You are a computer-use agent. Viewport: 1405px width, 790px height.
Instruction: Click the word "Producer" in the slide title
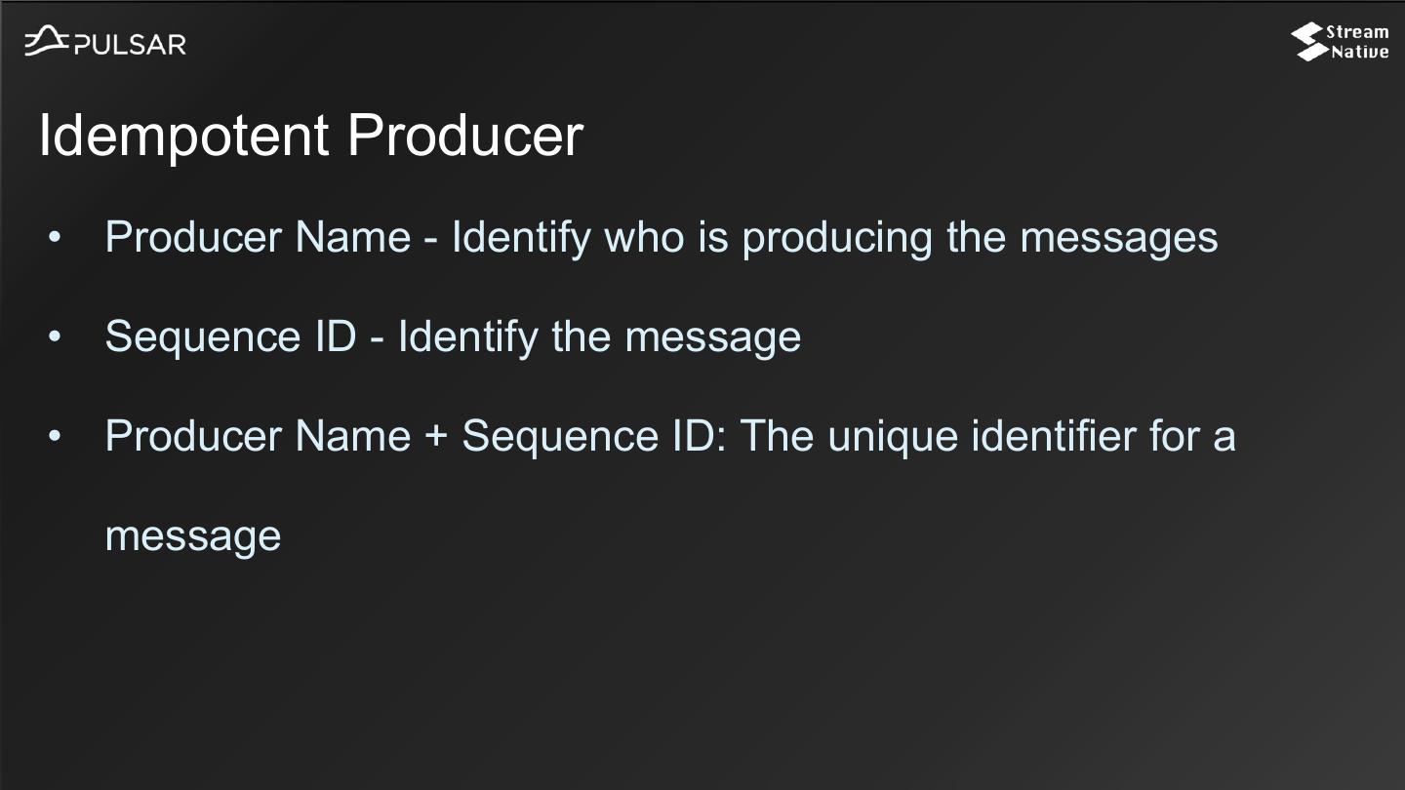click(464, 135)
